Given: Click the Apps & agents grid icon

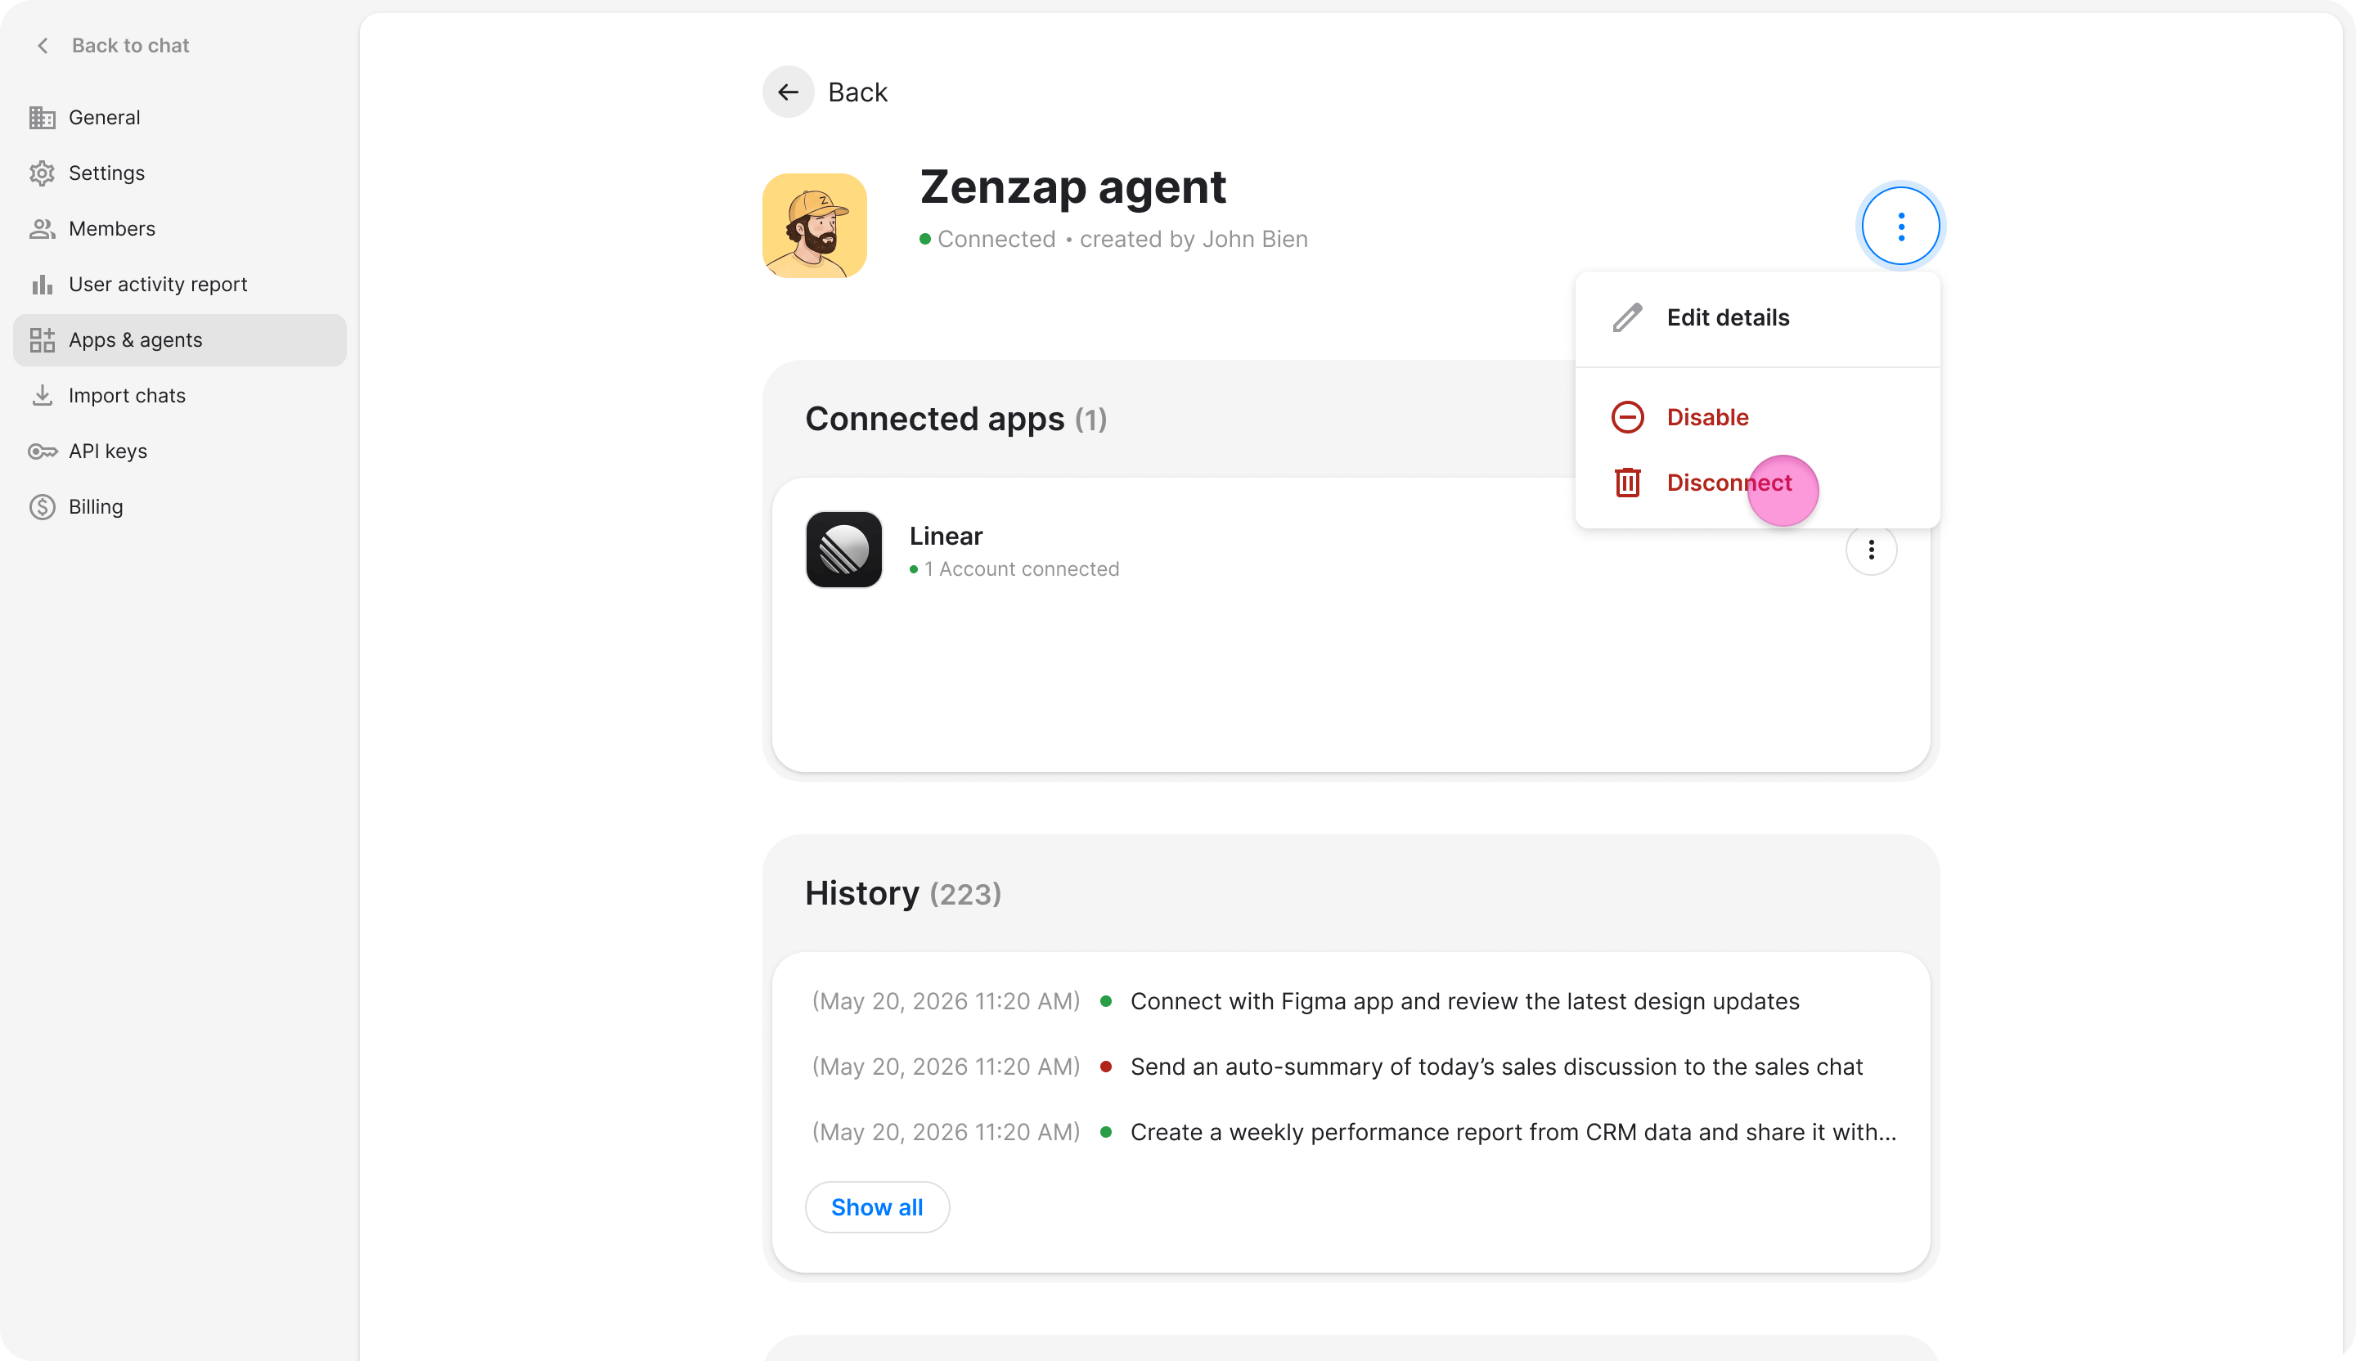Looking at the screenshot, I should [42, 340].
